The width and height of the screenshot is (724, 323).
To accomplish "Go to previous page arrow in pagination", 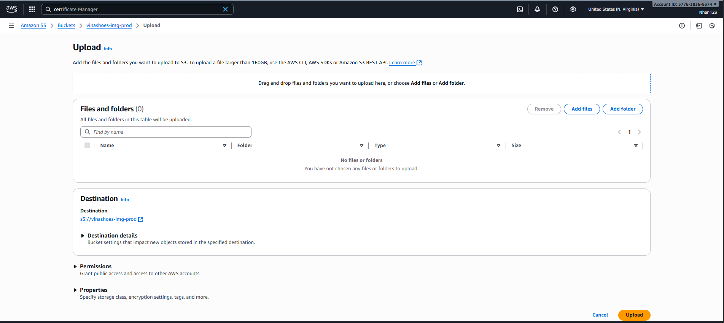I will [x=619, y=132].
